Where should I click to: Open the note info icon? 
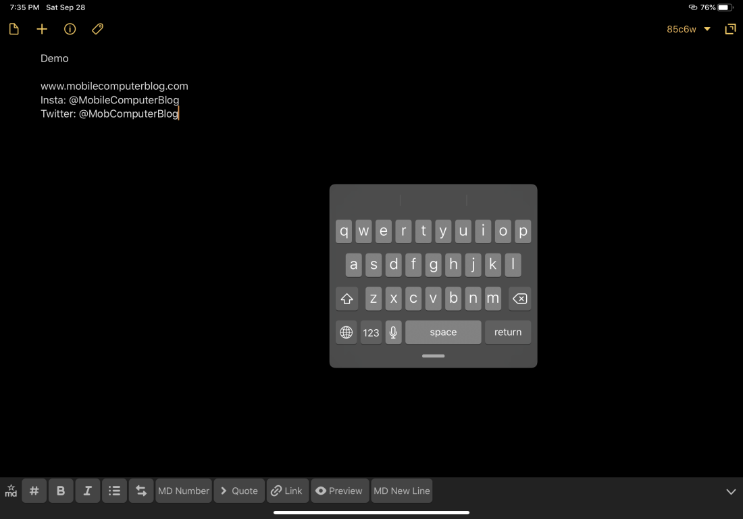pos(70,29)
